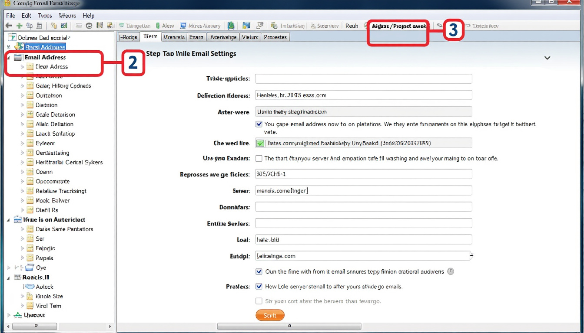Click the green Alerv toolbar icon

[x=158, y=26]
